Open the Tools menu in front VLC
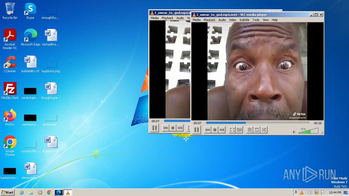The height and width of the screenshot is (196, 349). (x=256, y=20)
